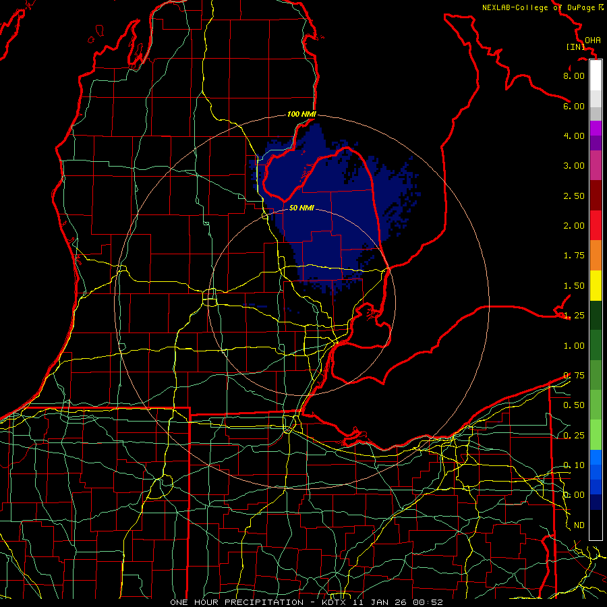The height and width of the screenshot is (607, 607).
Task: Click the 0.25 legend value
Action: 574,436
